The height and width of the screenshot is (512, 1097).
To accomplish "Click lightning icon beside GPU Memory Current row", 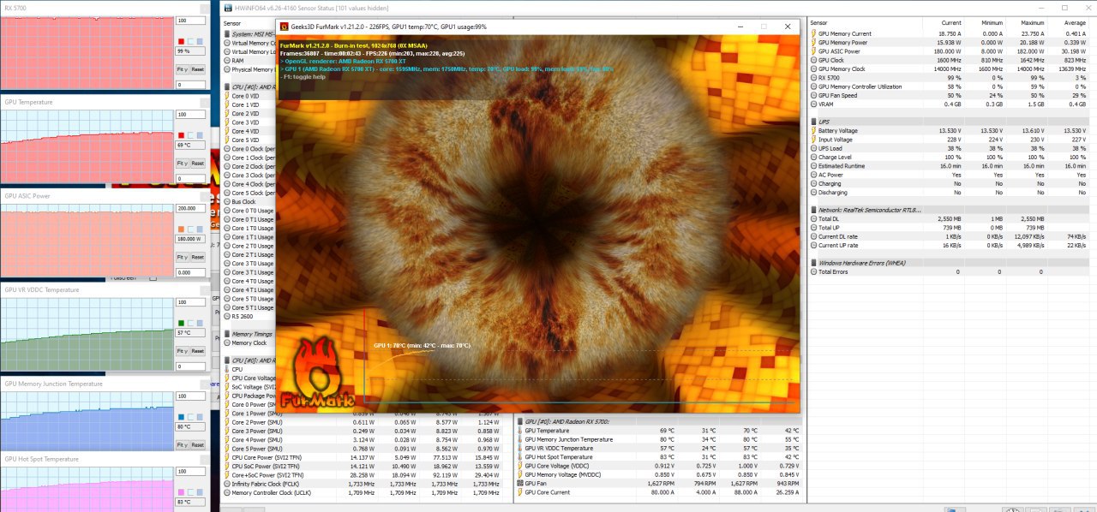I will pos(813,33).
